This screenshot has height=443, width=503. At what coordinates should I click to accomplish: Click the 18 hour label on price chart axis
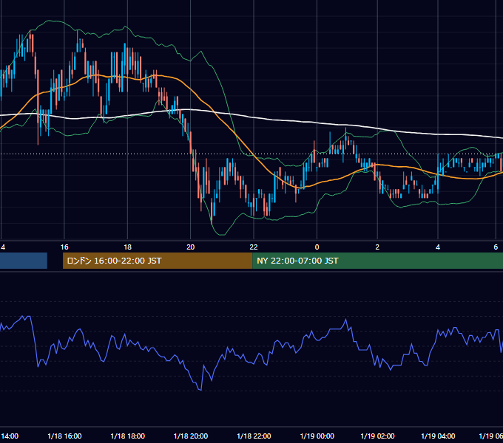128,247
